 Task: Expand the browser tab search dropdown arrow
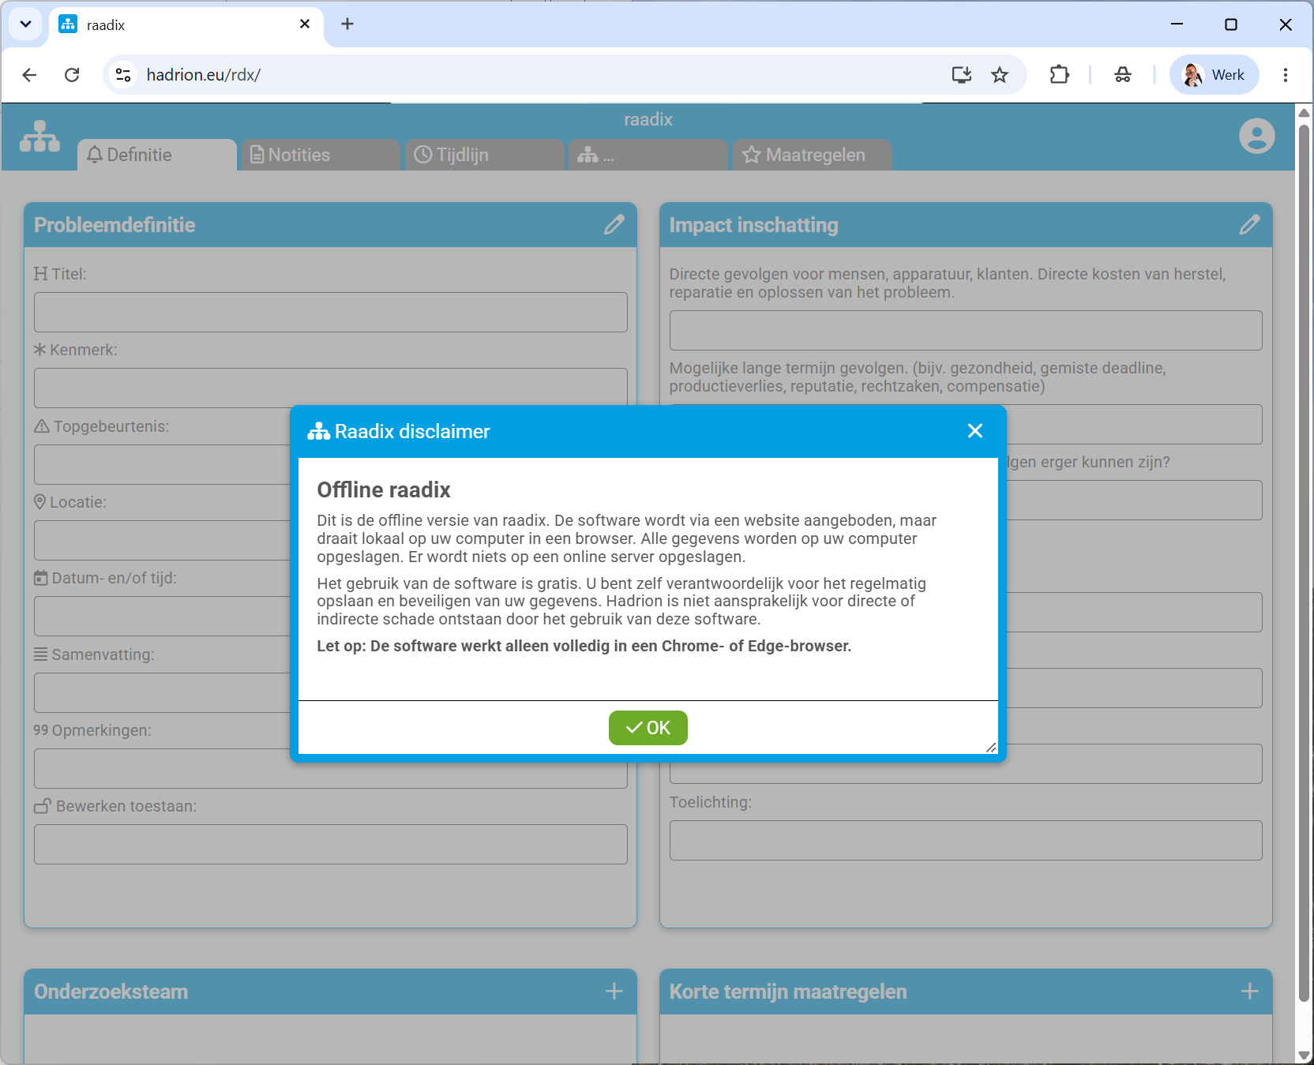tap(25, 24)
